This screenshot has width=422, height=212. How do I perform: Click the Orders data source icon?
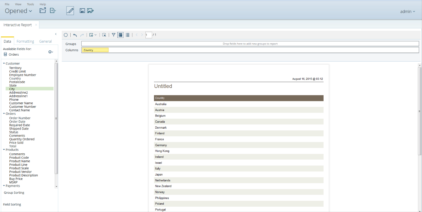pos(5,54)
